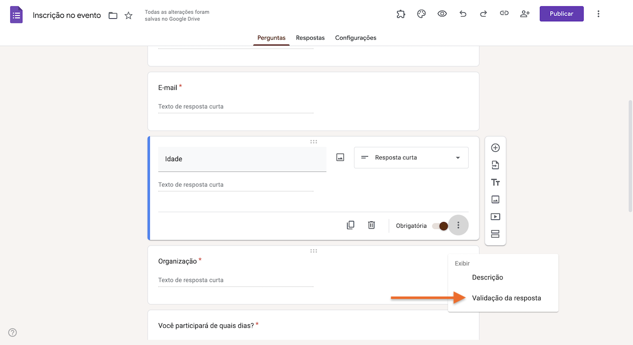Copy the form link

coord(504,13)
